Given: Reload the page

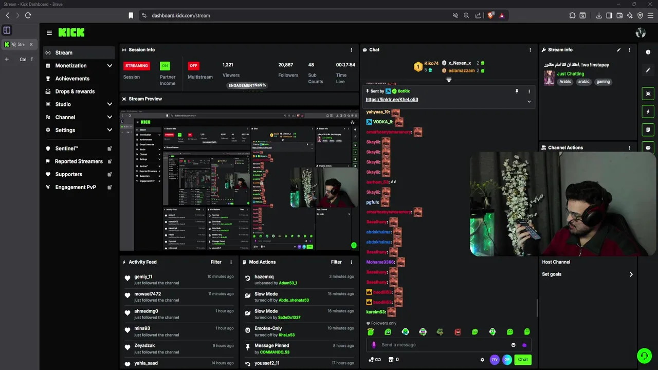Looking at the screenshot, I should click(28, 15).
